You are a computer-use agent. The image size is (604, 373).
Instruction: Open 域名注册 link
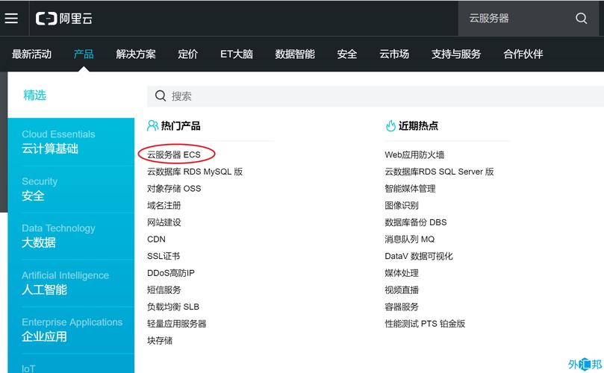coord(164,206)
